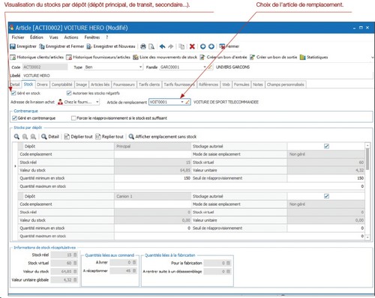Click Créer un bon d'entrée

point(223,57)
